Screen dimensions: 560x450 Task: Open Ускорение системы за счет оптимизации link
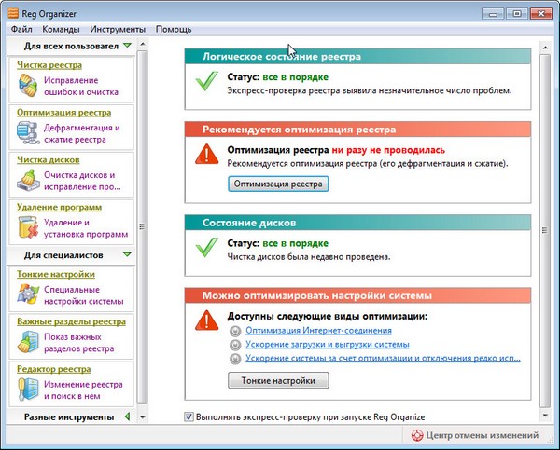pyautogui.click(x=383, y=358)
